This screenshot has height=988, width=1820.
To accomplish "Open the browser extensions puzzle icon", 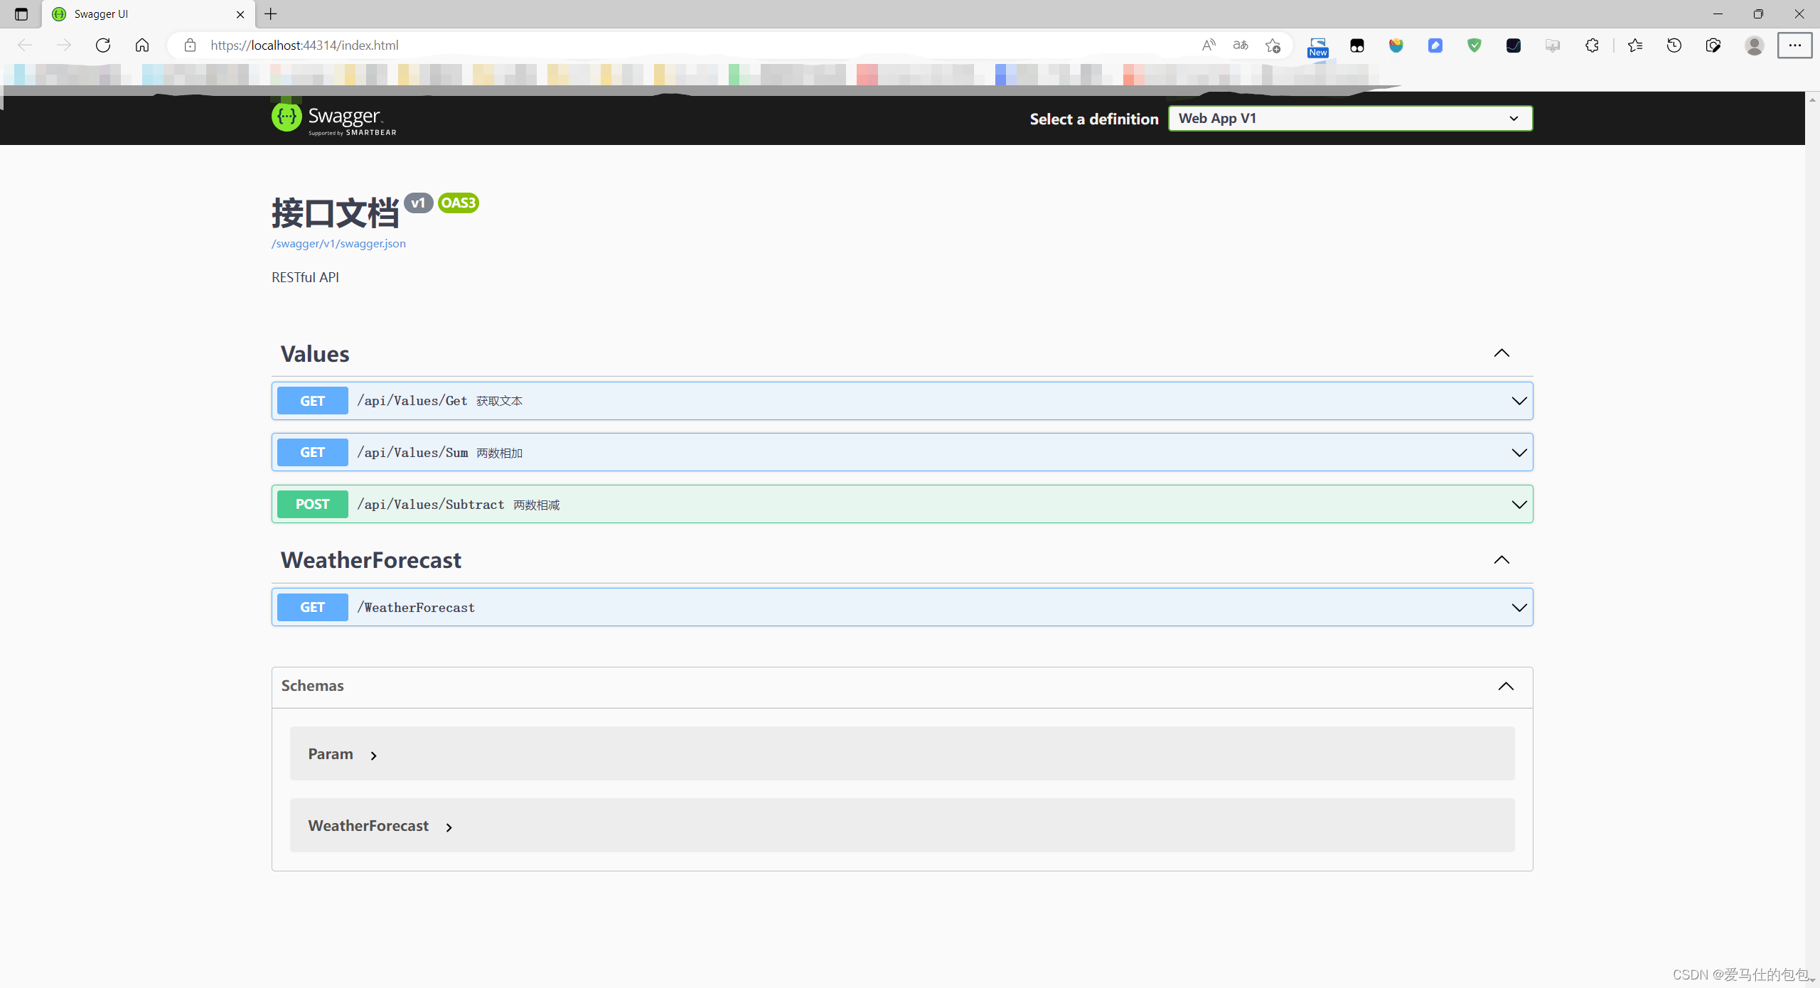I will pos(1592,45).
